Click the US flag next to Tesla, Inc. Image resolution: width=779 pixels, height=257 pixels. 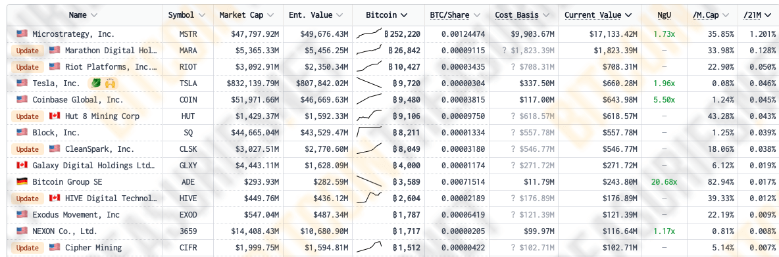pos(22,83)
